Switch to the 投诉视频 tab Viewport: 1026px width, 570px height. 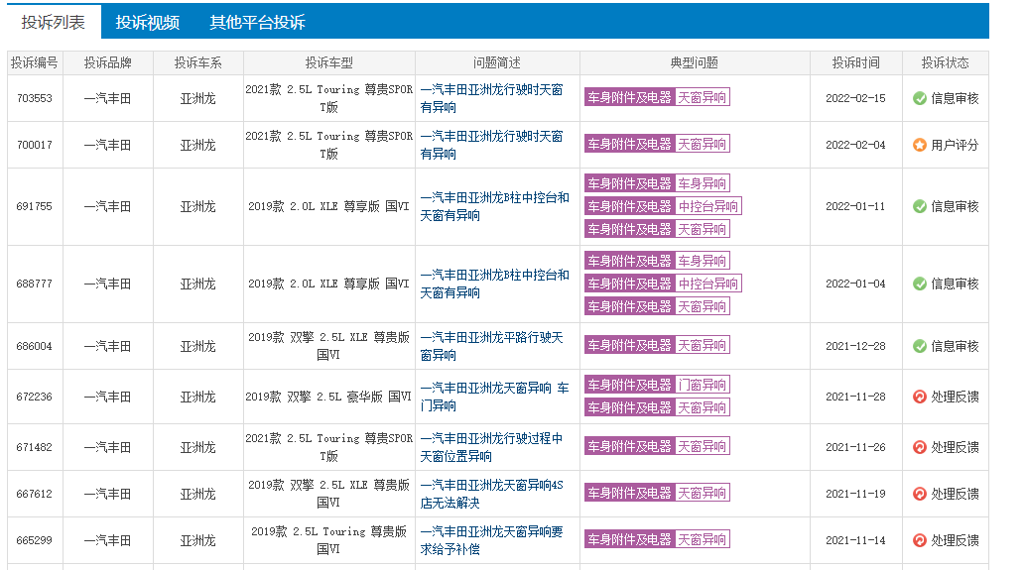(147, 22)
